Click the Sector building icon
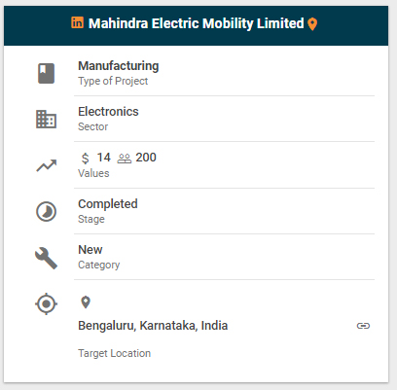397x390 pixels. pyautogui.click(x=46, y=120)
